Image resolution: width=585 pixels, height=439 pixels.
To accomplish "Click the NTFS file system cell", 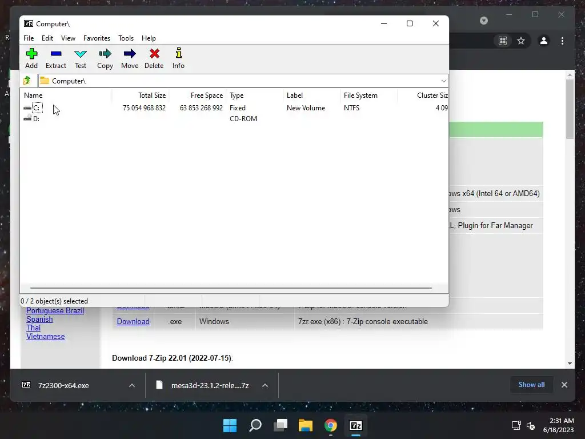I will click(351, 108).
